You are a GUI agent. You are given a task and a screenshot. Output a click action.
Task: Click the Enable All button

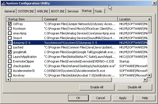(x=97, y=87)
